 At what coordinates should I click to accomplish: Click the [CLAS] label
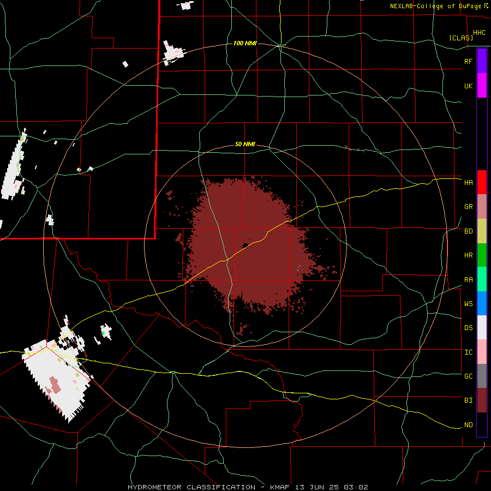tap(461, 38)
